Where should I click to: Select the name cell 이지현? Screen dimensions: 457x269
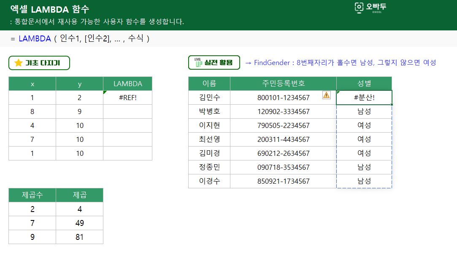coord(209,125)
